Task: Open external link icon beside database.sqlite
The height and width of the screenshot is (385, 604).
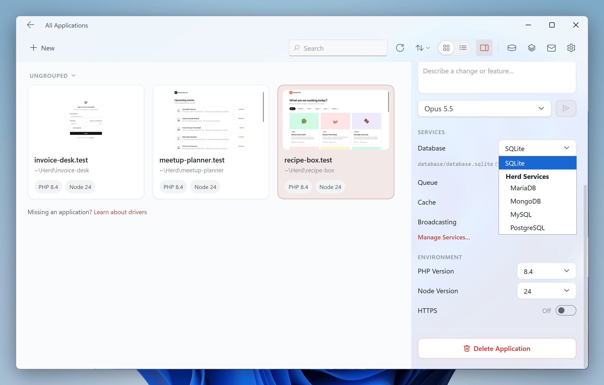Action: (497, 164)
